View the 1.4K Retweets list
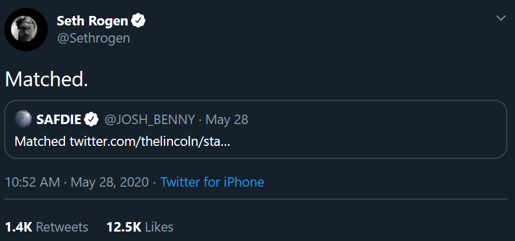 (46, 227)
